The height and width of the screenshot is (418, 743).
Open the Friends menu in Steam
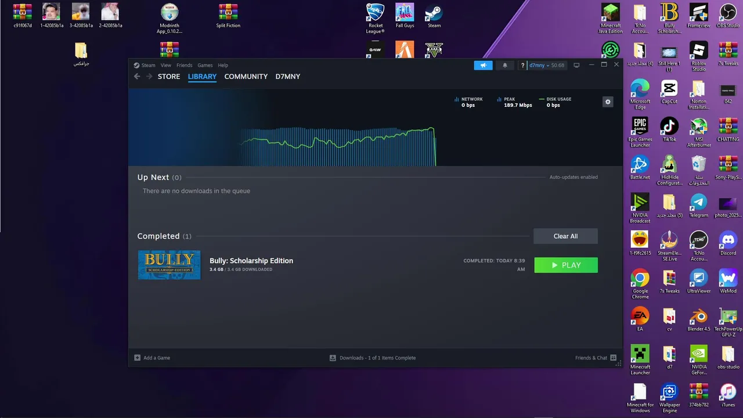pos(185,65)
